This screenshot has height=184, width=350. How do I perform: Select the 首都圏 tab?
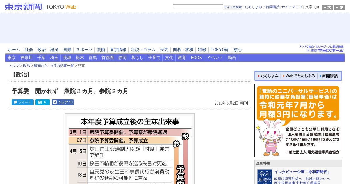108,58
